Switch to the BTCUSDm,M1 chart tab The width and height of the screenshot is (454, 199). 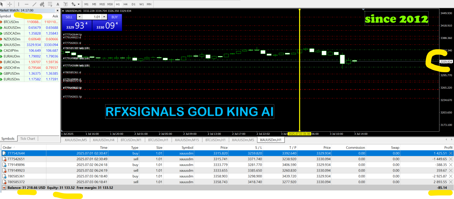tap(131, 140)
